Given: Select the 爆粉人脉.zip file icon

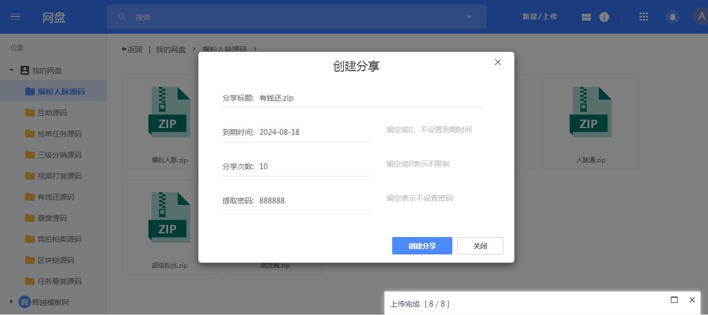Looking at the screenshot, I should (169, 112).
